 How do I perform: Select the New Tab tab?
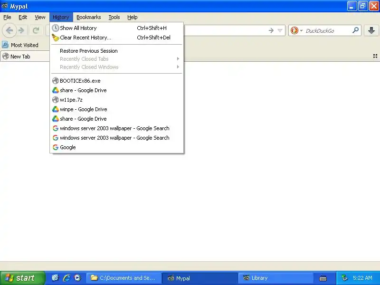(x=25, y=57)
